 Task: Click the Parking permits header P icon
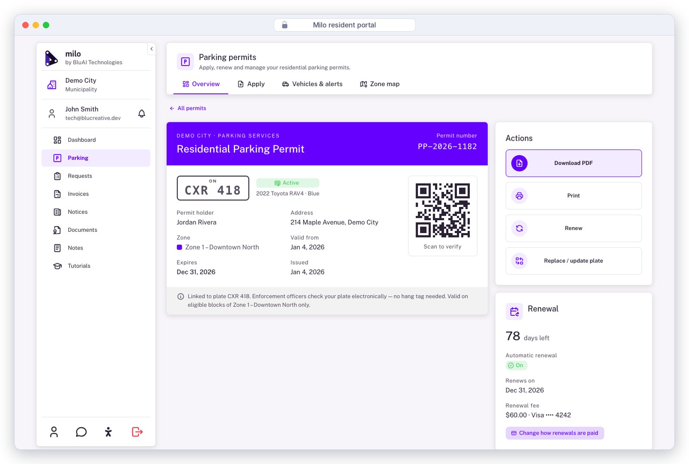tap(185, 62)
